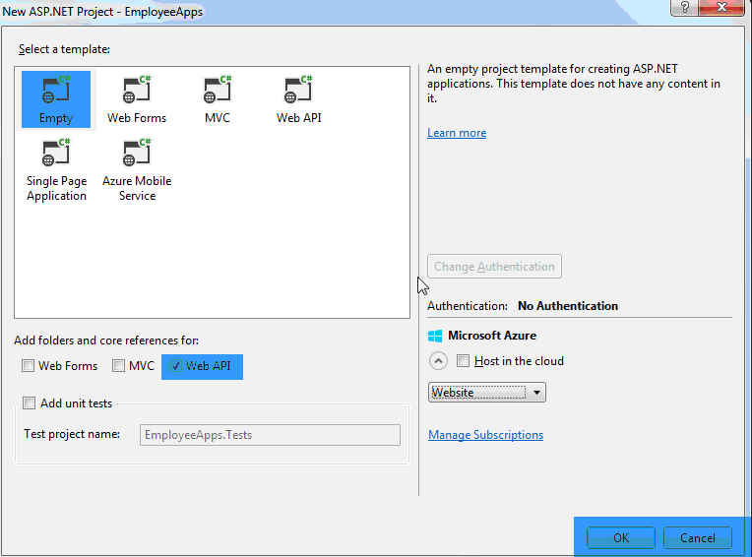752x557 pixels.
Task: Close the New ASP.NET Project dialog
Action: pyautogui.click(x=721, y=8)
